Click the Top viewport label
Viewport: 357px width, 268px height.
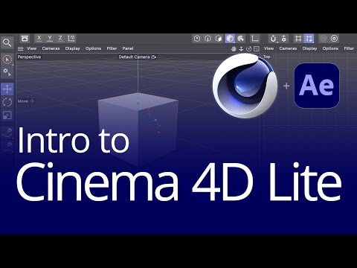(266, 57)
